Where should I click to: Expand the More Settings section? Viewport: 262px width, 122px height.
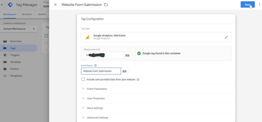pos(95,108)
